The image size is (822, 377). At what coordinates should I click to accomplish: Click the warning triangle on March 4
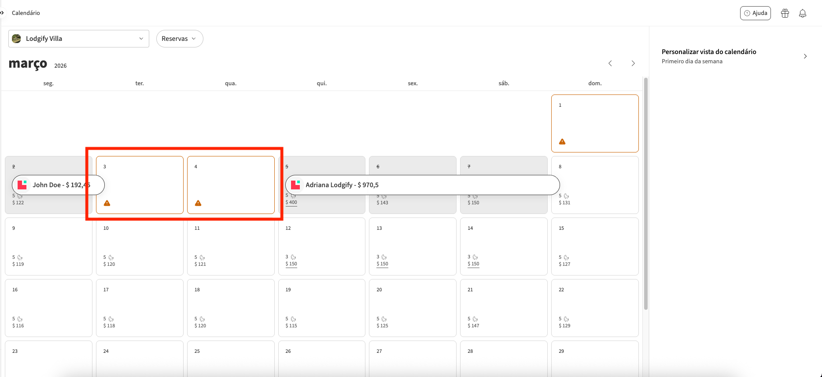pos(198,203)
